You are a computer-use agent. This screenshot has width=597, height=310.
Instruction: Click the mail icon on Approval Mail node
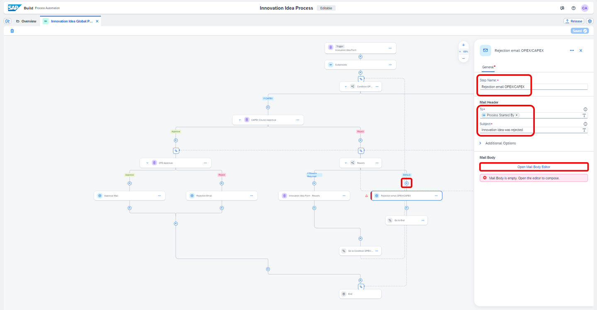pos(100,196)
